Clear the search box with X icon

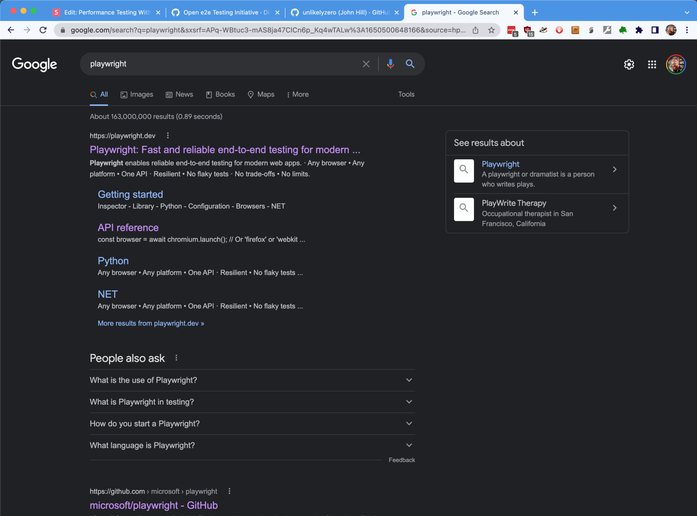(366, 64)
